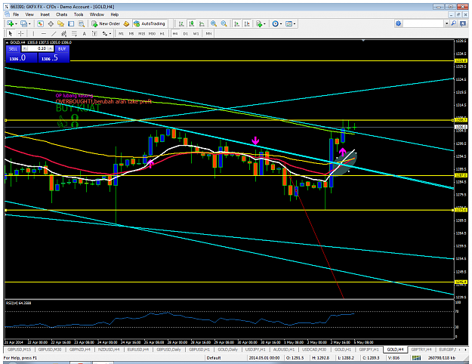Expand the Profiles dropdown arrow
This screenshot has height=364, width=472.
[29, 23]
